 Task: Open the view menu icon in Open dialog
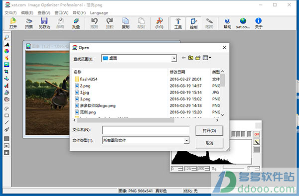pyautogui.click(x=207, y=58)
